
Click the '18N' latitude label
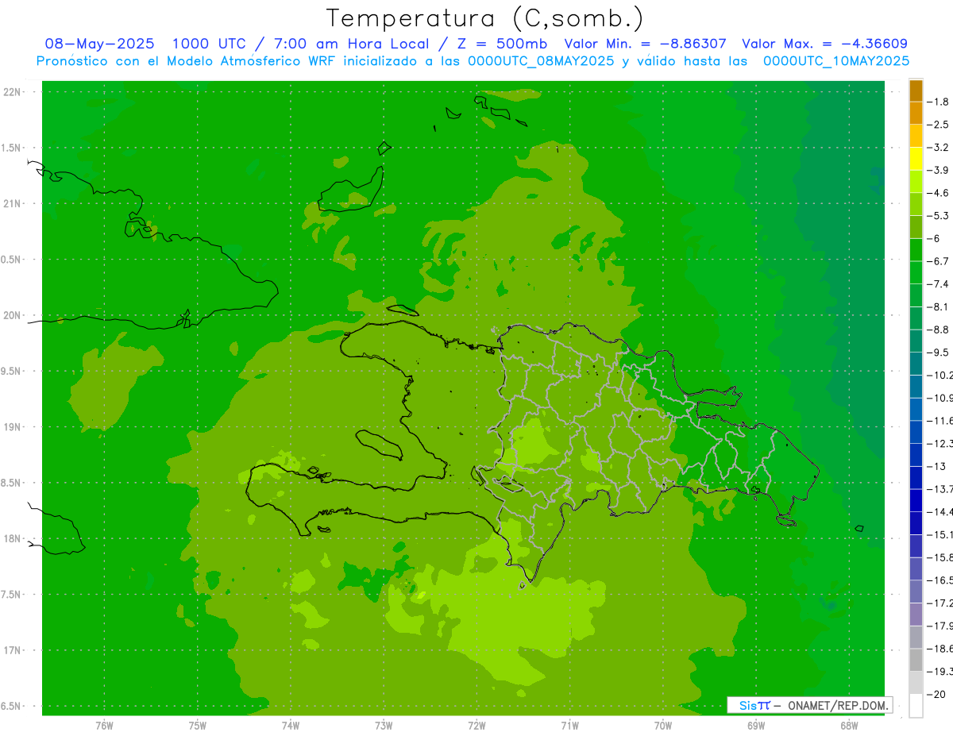coord(12,539)
